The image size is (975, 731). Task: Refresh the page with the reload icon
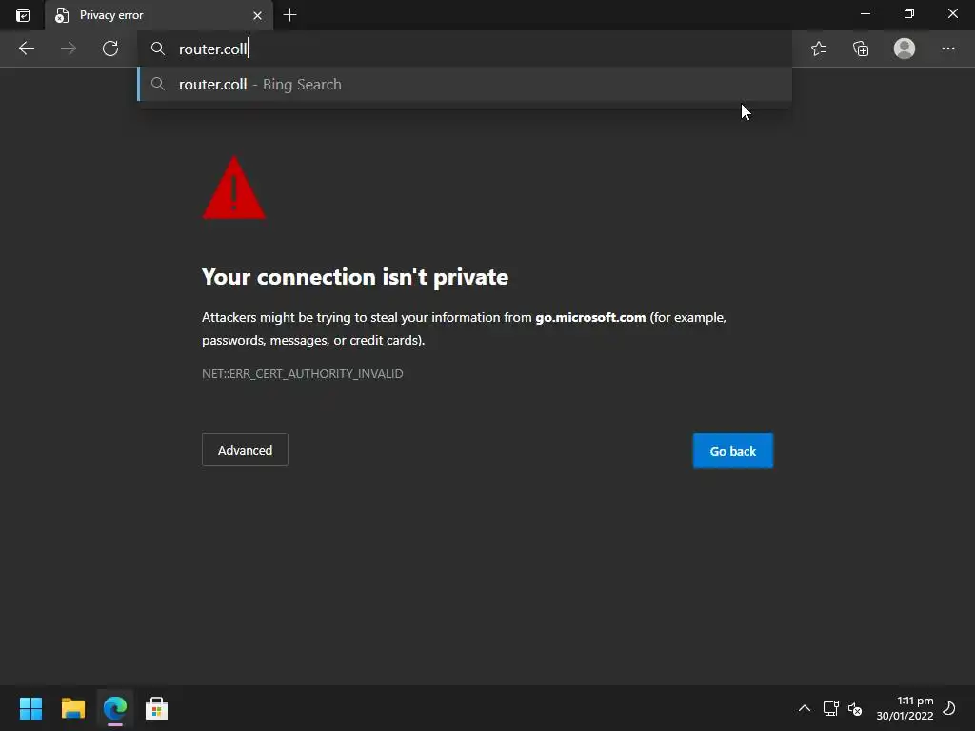click(x=110, y=49)
